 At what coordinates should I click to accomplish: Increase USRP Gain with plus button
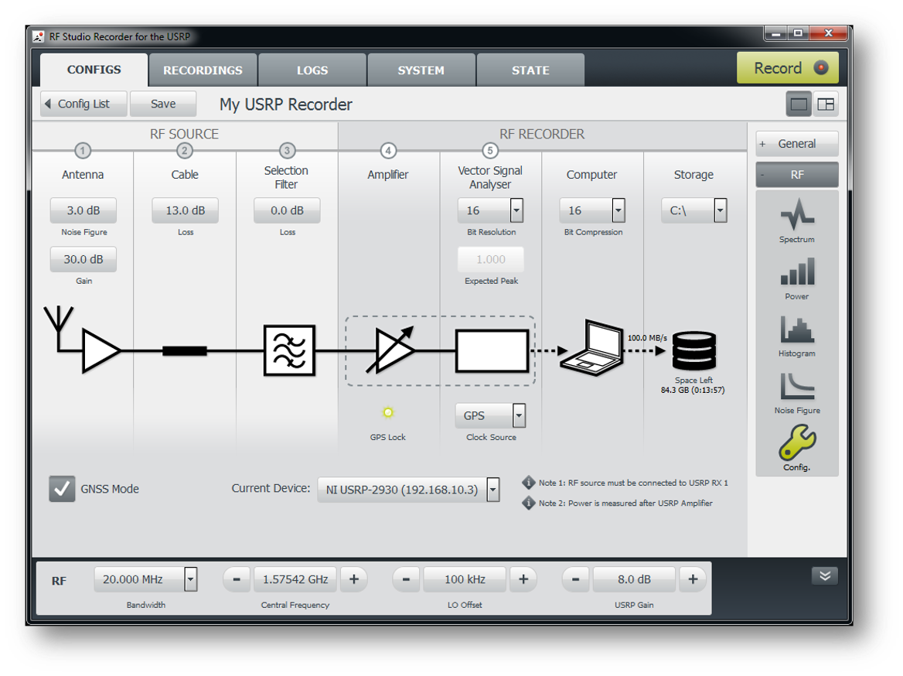pyautogui.click(x=693, y=579)
